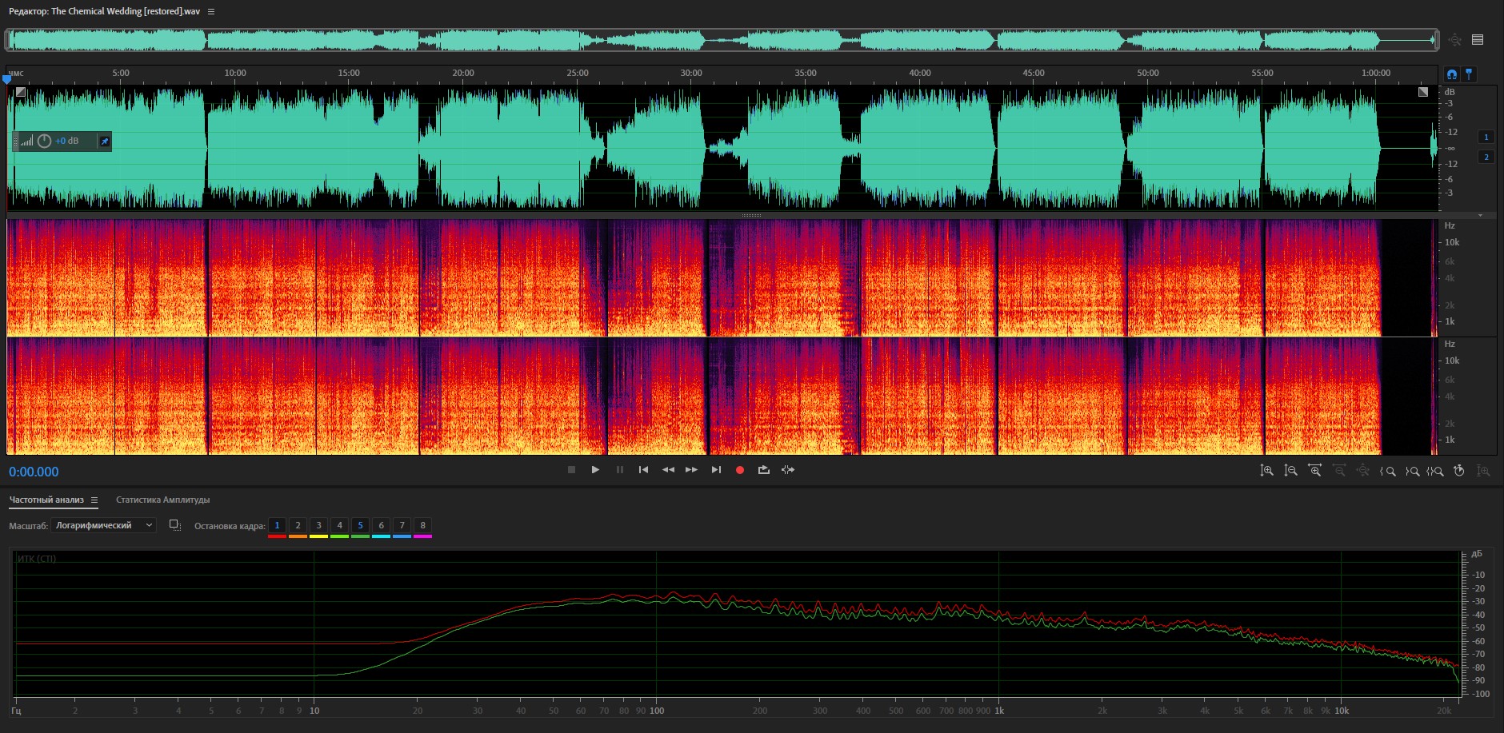
Task: Toggle loop playback icon
Action: click(764, 470)
